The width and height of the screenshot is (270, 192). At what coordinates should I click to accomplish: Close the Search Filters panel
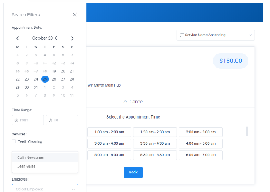tap(75, 15)
